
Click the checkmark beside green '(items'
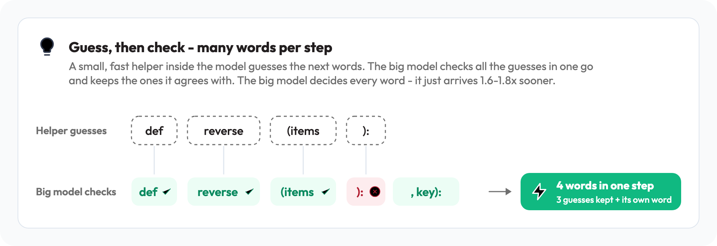(x=326, y=192)
